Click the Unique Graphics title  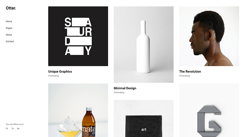click(x=60, y=71)
